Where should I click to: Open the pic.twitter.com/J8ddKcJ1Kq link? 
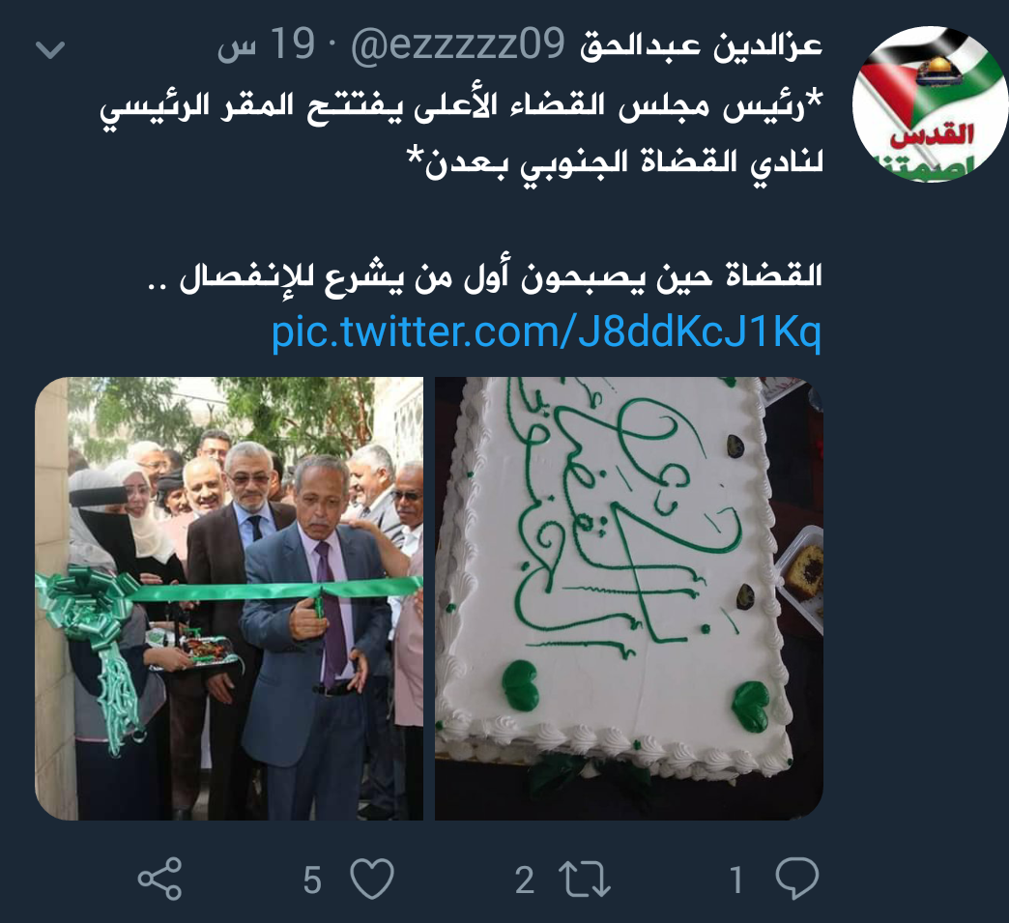[546, 332]
